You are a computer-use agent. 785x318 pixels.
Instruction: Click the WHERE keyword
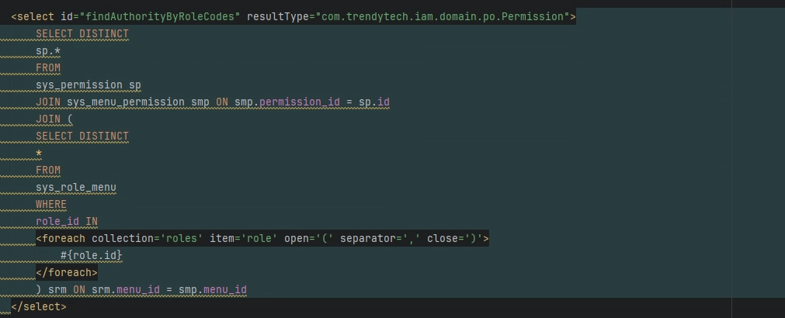point(51,204)
